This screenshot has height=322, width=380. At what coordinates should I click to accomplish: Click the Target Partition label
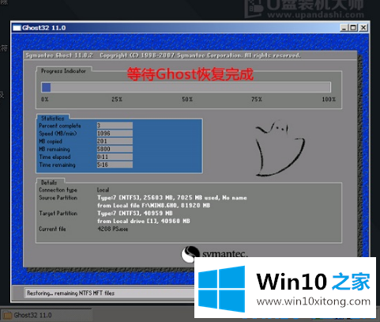click(58, 214)
